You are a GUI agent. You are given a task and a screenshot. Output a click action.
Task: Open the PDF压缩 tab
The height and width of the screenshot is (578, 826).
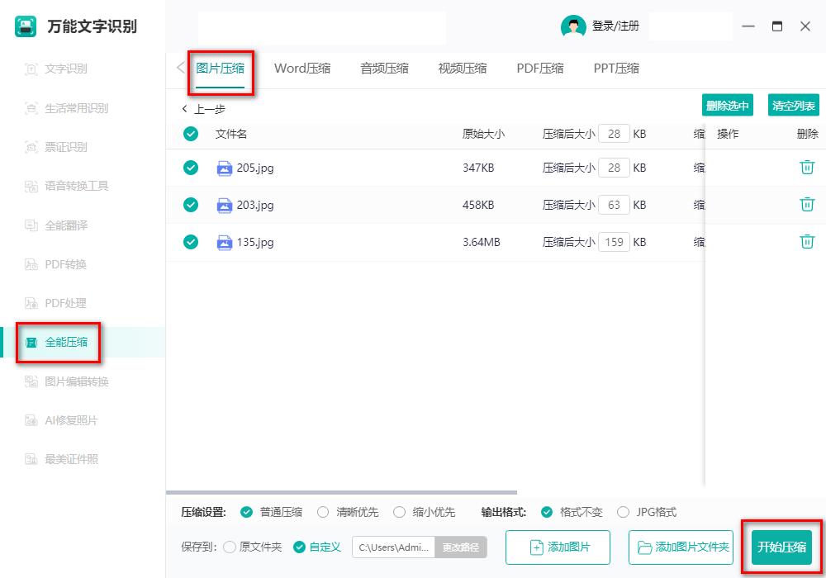click(539, 69)
